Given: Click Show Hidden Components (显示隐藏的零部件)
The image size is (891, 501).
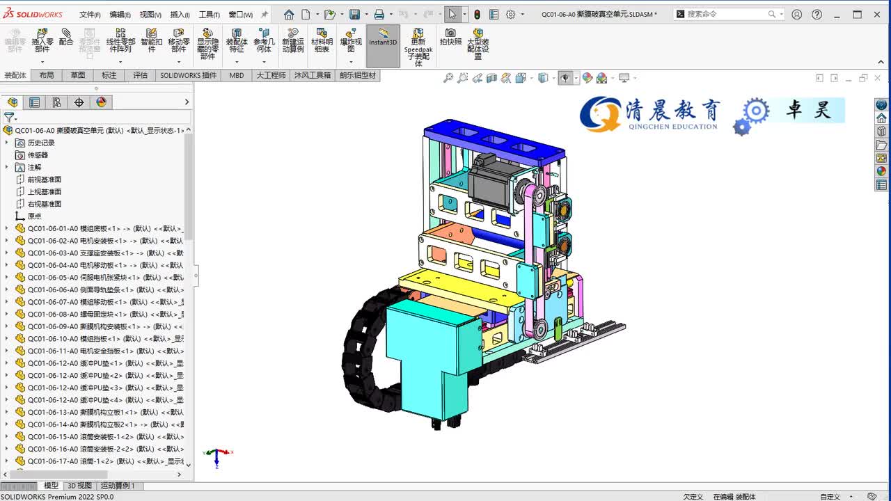Looking at the screenshot, I should tap(207, 44).
